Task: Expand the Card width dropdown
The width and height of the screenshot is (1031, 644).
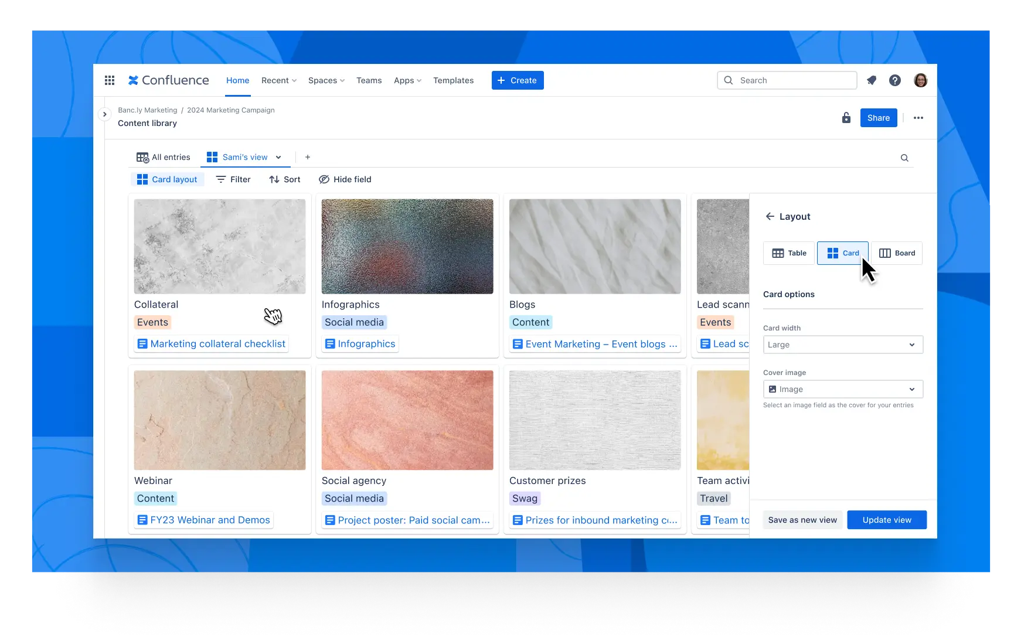Action: tap(843, 345)
